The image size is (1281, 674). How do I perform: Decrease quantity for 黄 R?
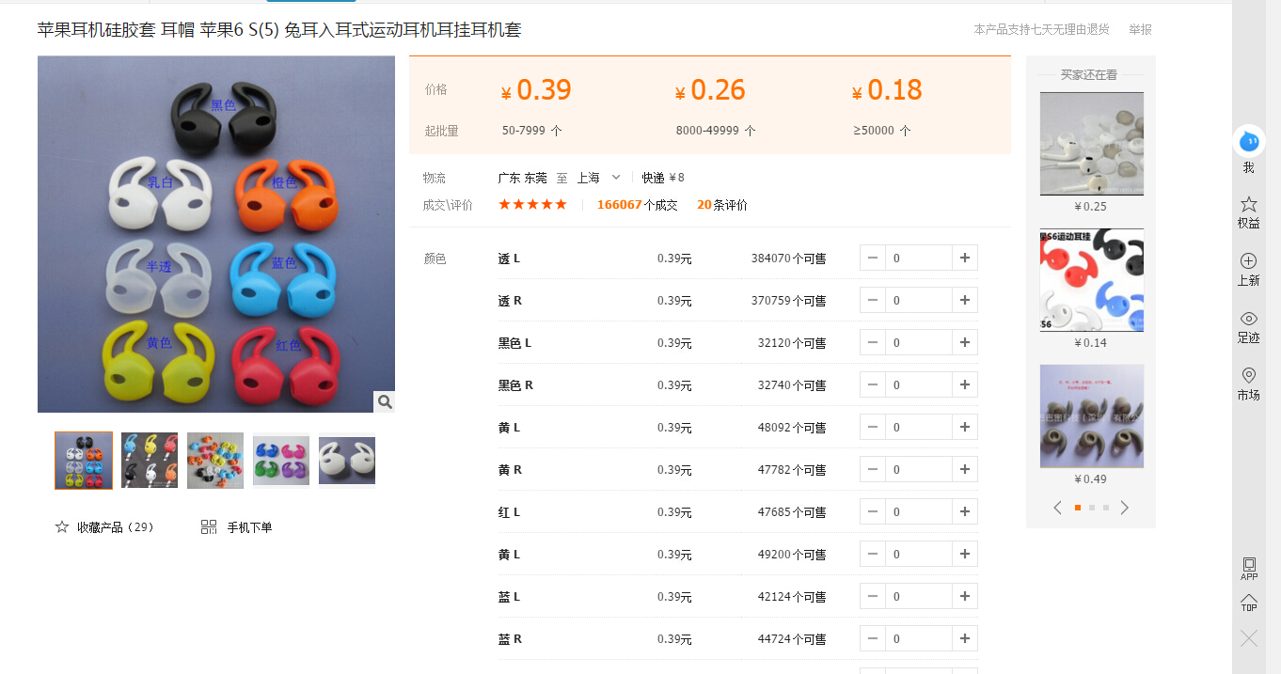coord(873,469)
